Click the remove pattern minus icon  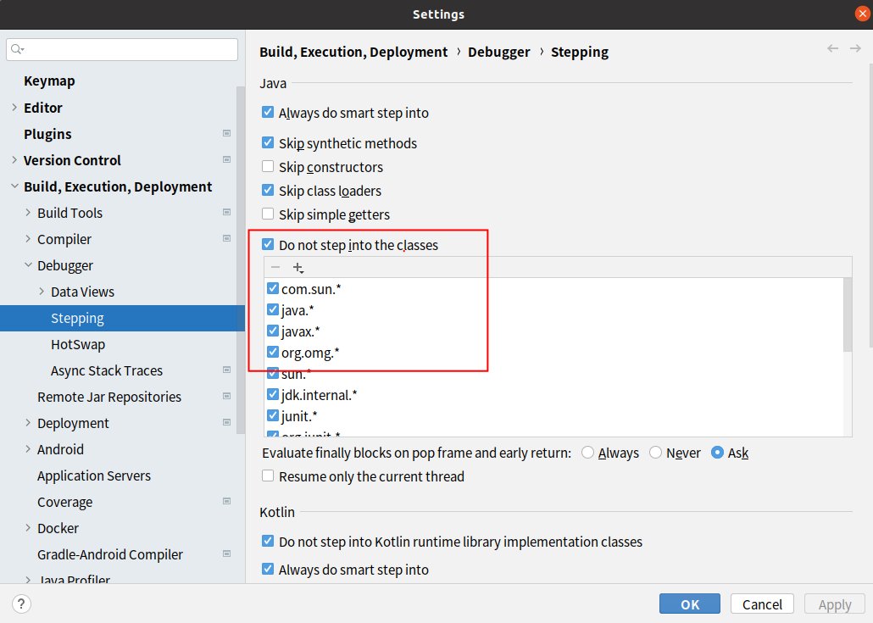[x=275, y=267]
